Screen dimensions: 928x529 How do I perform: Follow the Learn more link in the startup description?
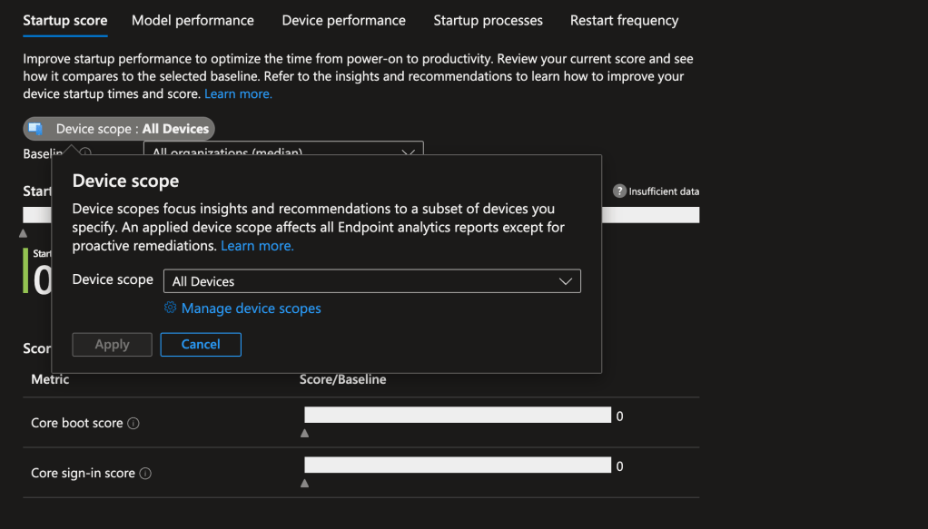coord(238,93)
